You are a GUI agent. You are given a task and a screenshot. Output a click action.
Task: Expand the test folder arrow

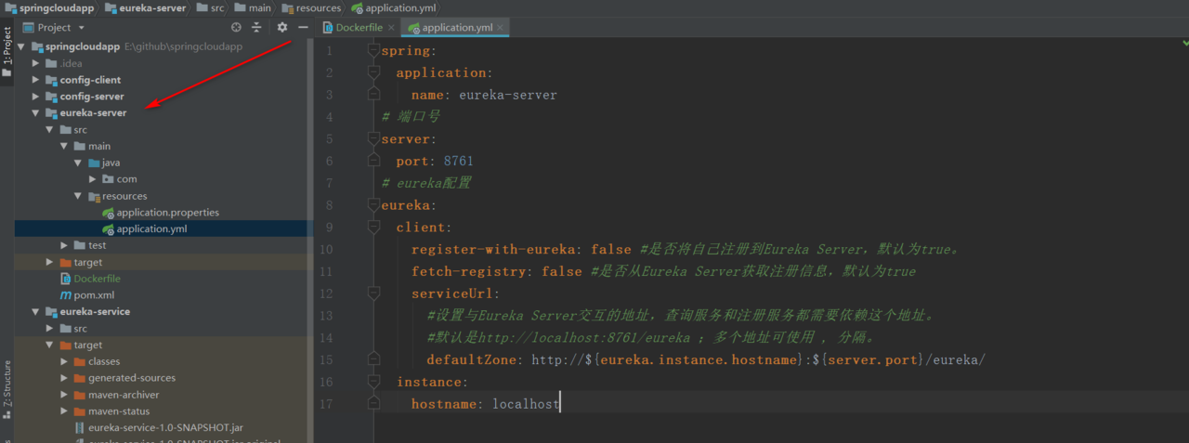tap(65, 245)
